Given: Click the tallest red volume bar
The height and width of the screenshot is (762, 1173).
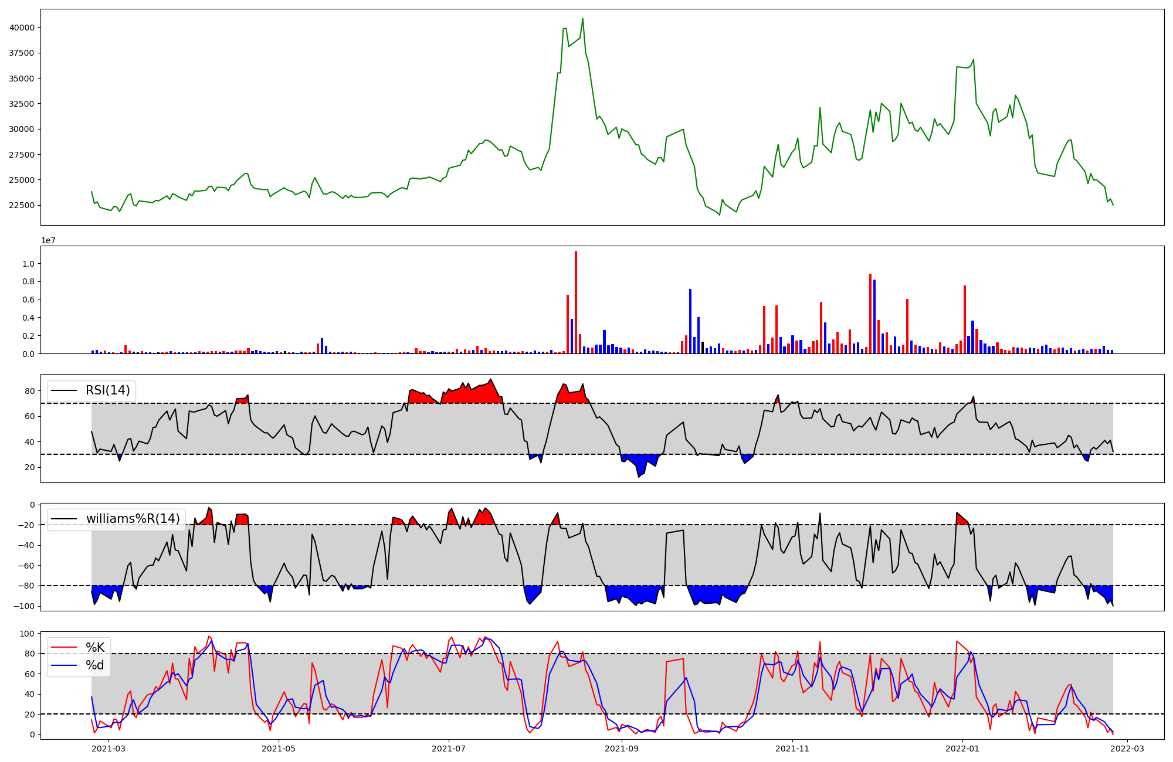Looking at the screenshot, I should pyautogui.click(x=576, y=302).
